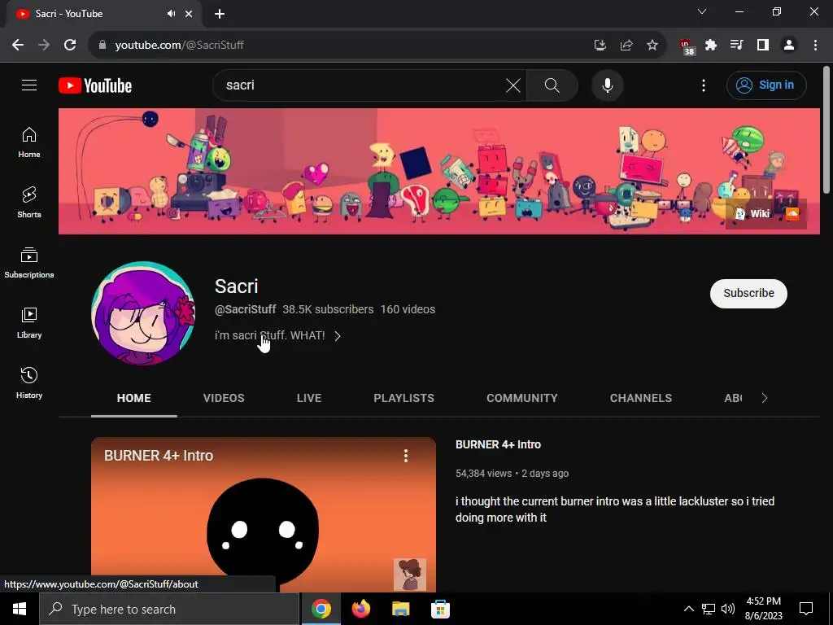Share this page icon in address bar

coord(626,46)
